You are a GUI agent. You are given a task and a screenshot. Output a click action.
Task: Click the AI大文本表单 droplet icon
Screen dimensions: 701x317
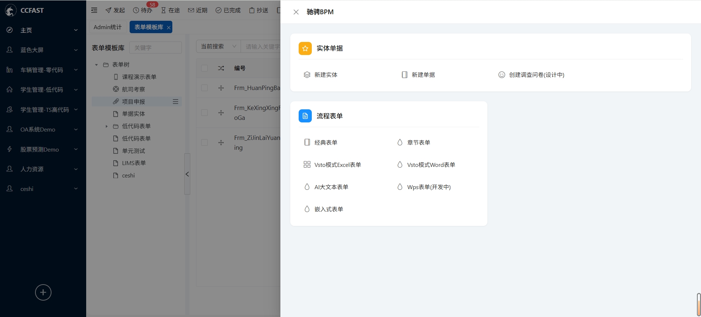307,187
